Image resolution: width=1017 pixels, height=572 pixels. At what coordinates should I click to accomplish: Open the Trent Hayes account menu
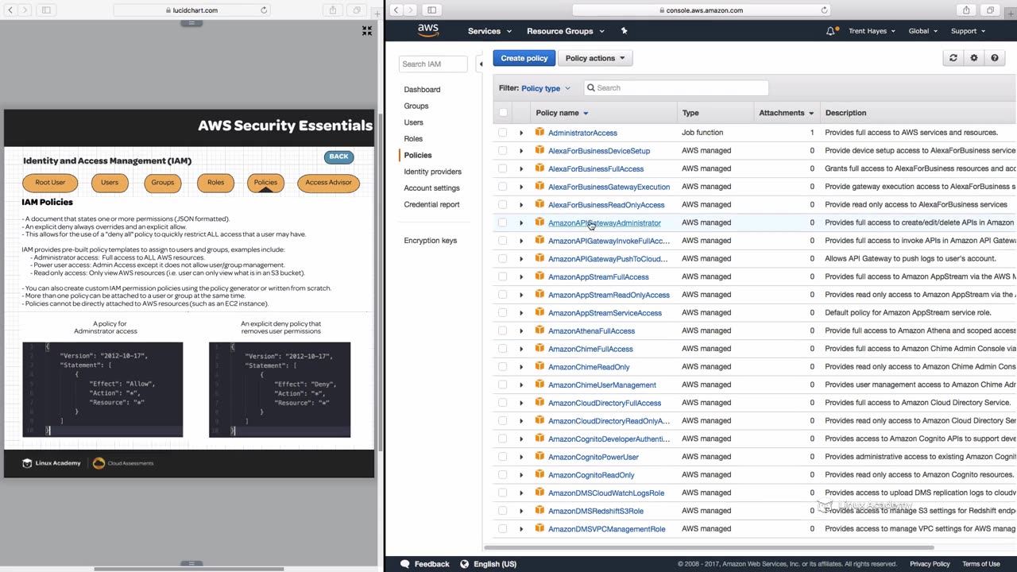coord(872,31)
